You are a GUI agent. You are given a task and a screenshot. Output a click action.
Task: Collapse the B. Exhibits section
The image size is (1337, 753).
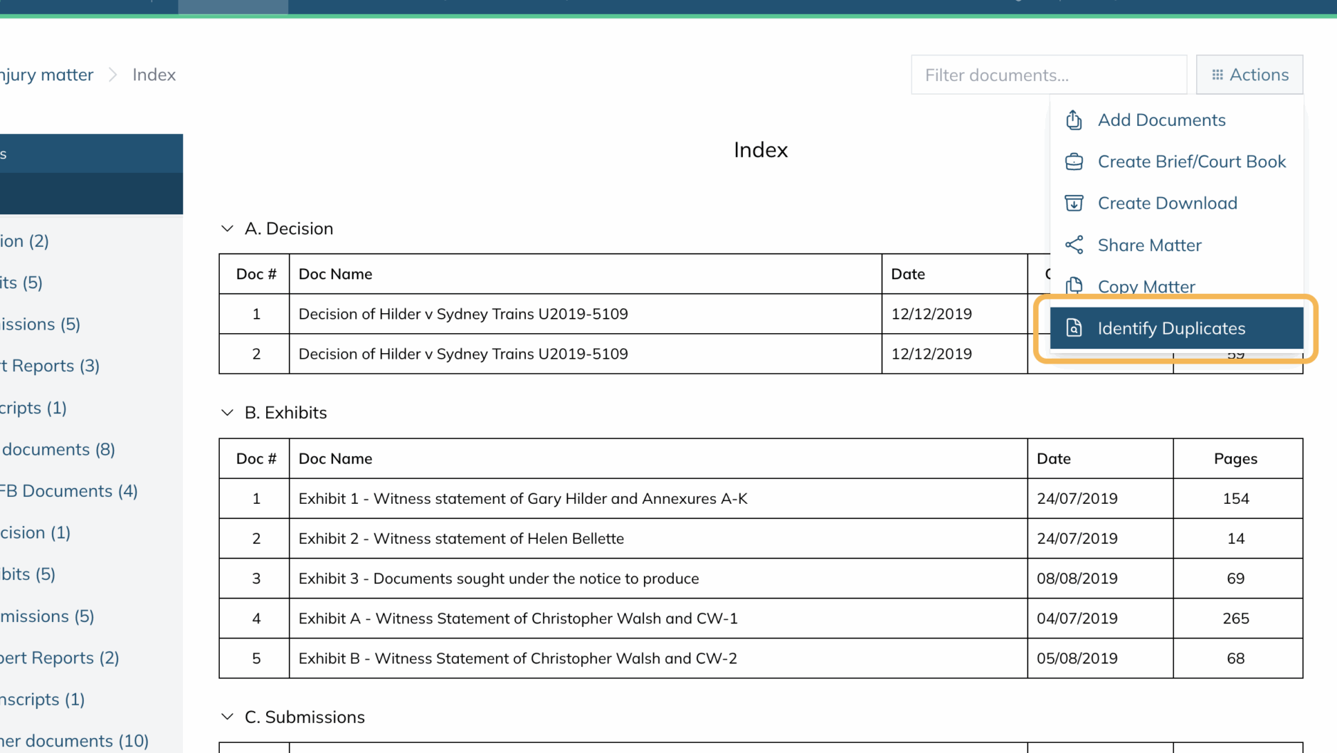point(227,413)
